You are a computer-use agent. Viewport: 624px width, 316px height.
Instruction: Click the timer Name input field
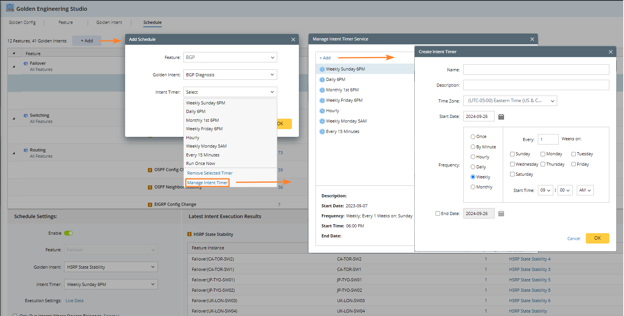536,70
